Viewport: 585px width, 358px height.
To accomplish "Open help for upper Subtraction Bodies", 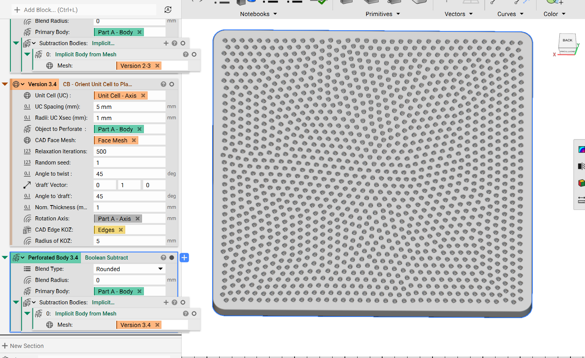I will pyautogui.click(x=174, y=43).
